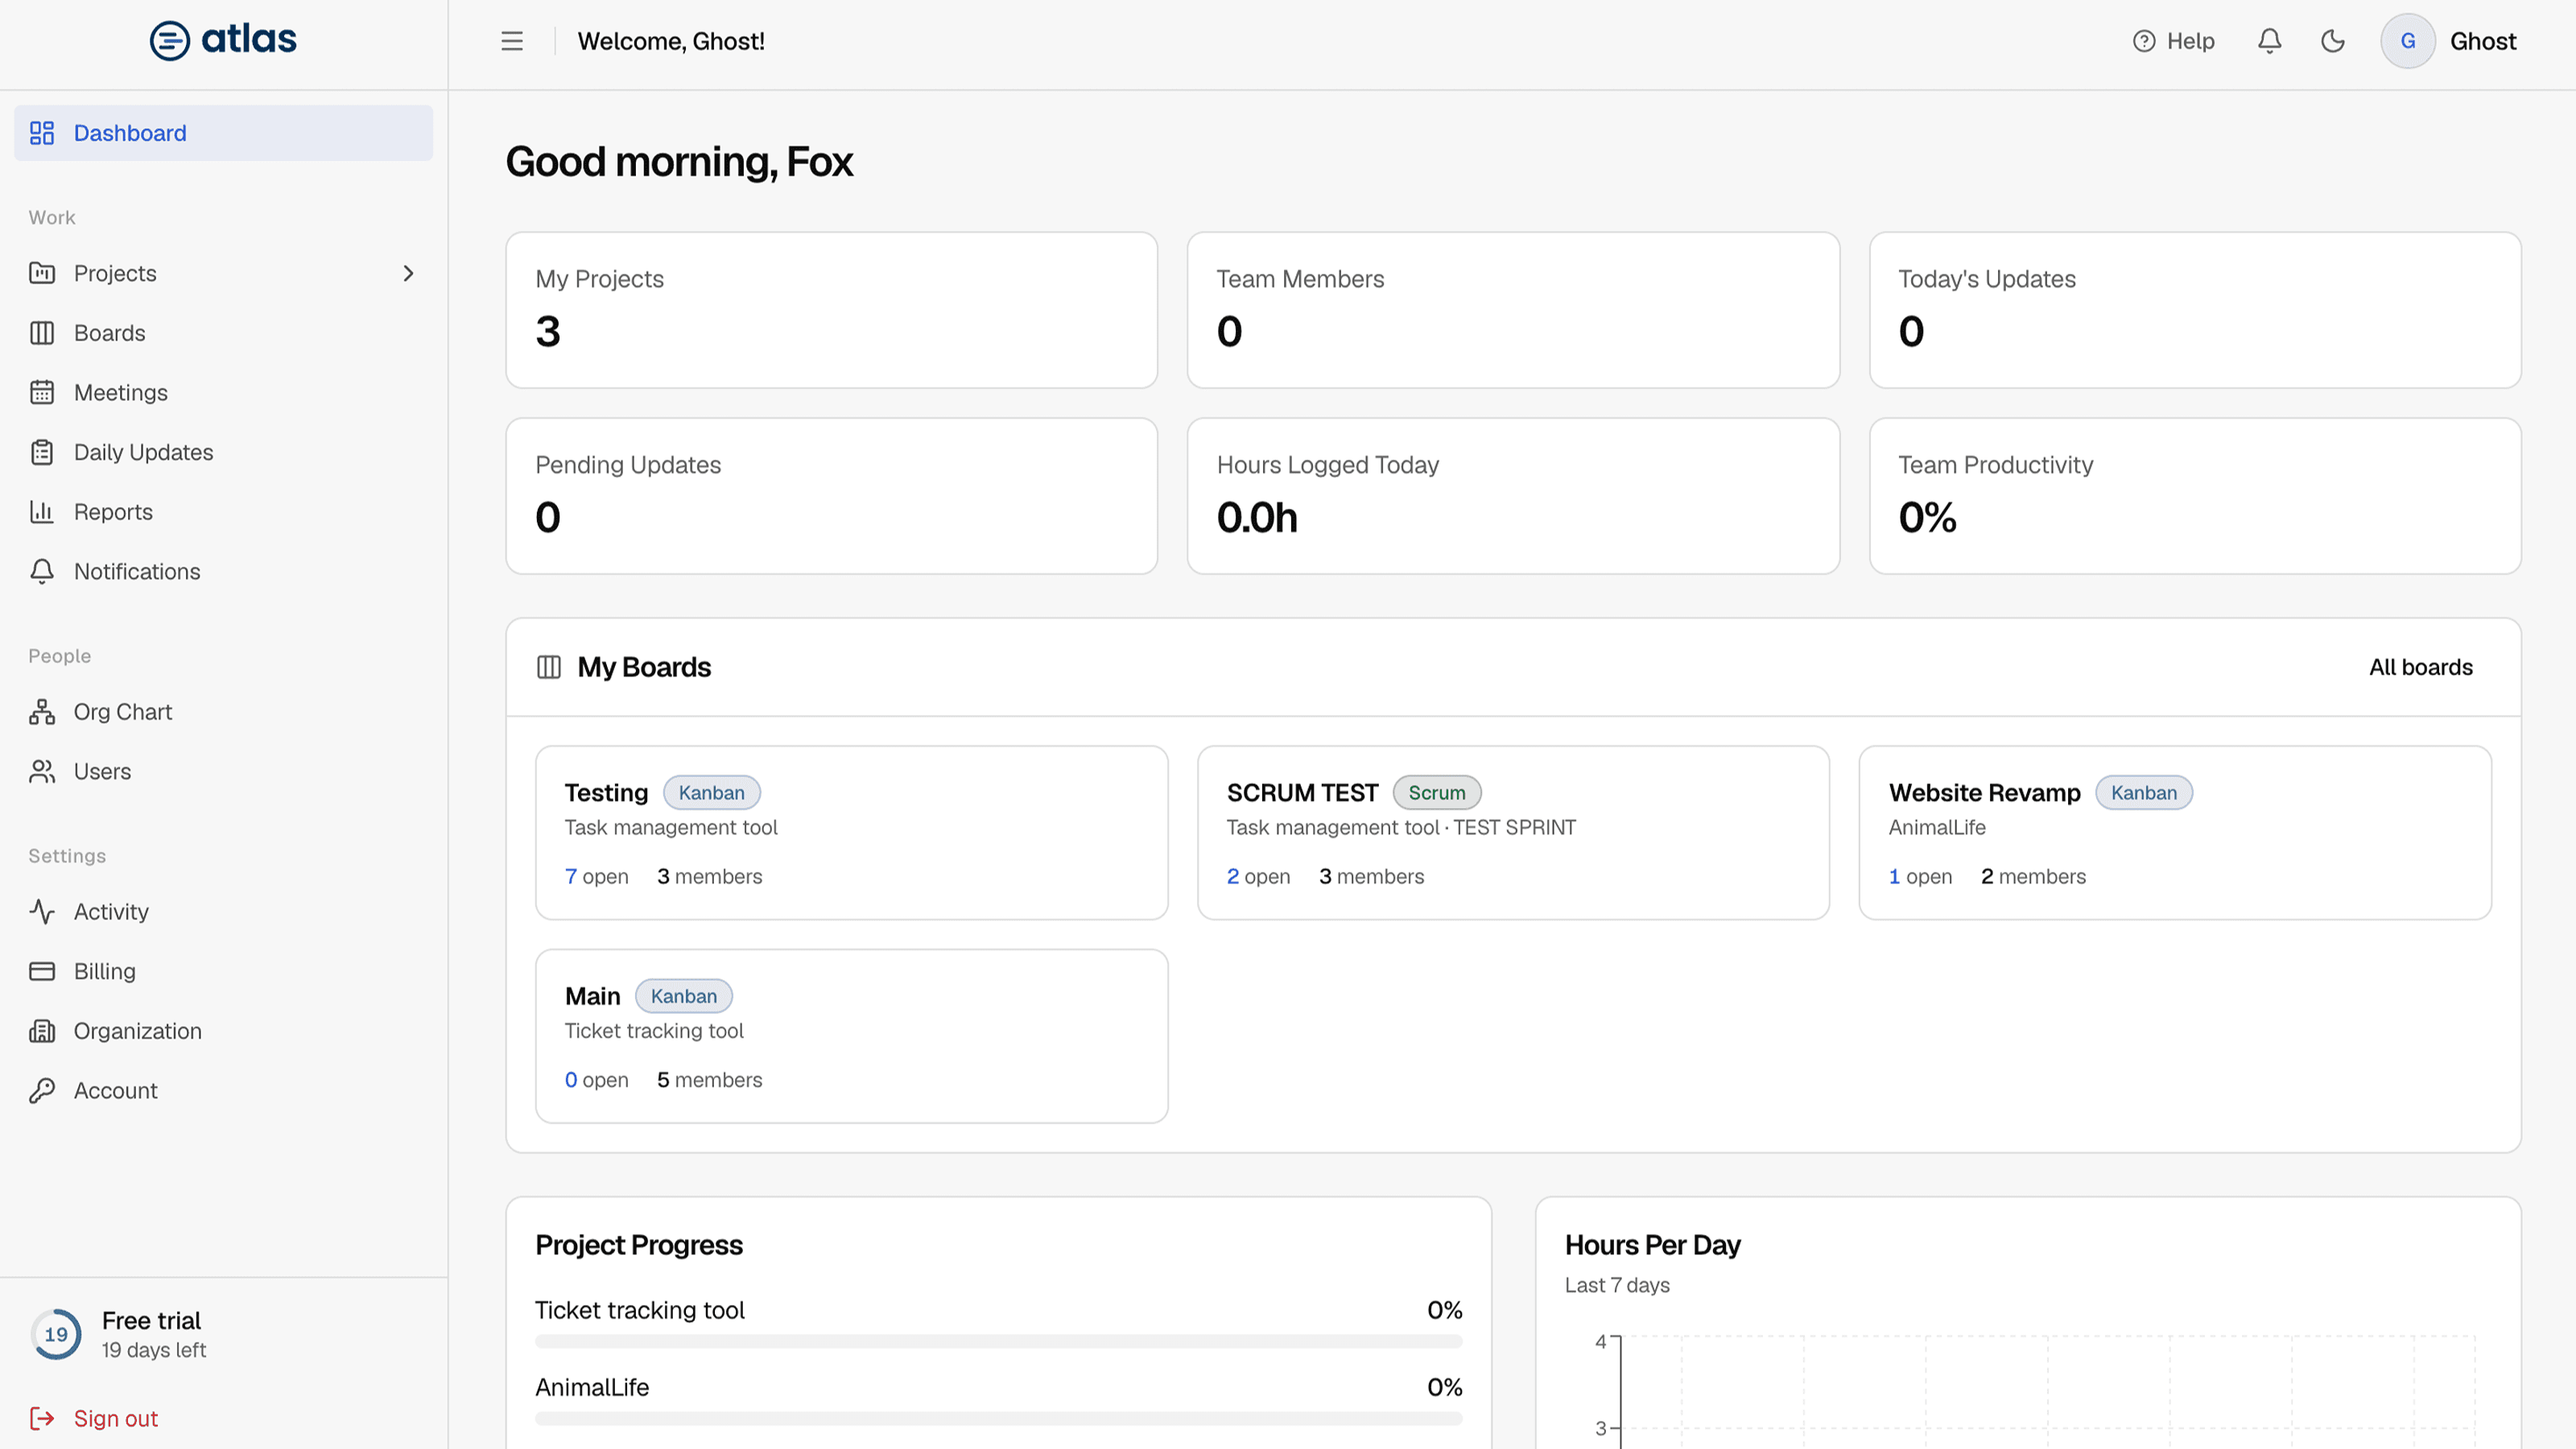Click the Help question mark icon
Image resolution: width=2576 pixels, height=1449 pixels.
2144,41
